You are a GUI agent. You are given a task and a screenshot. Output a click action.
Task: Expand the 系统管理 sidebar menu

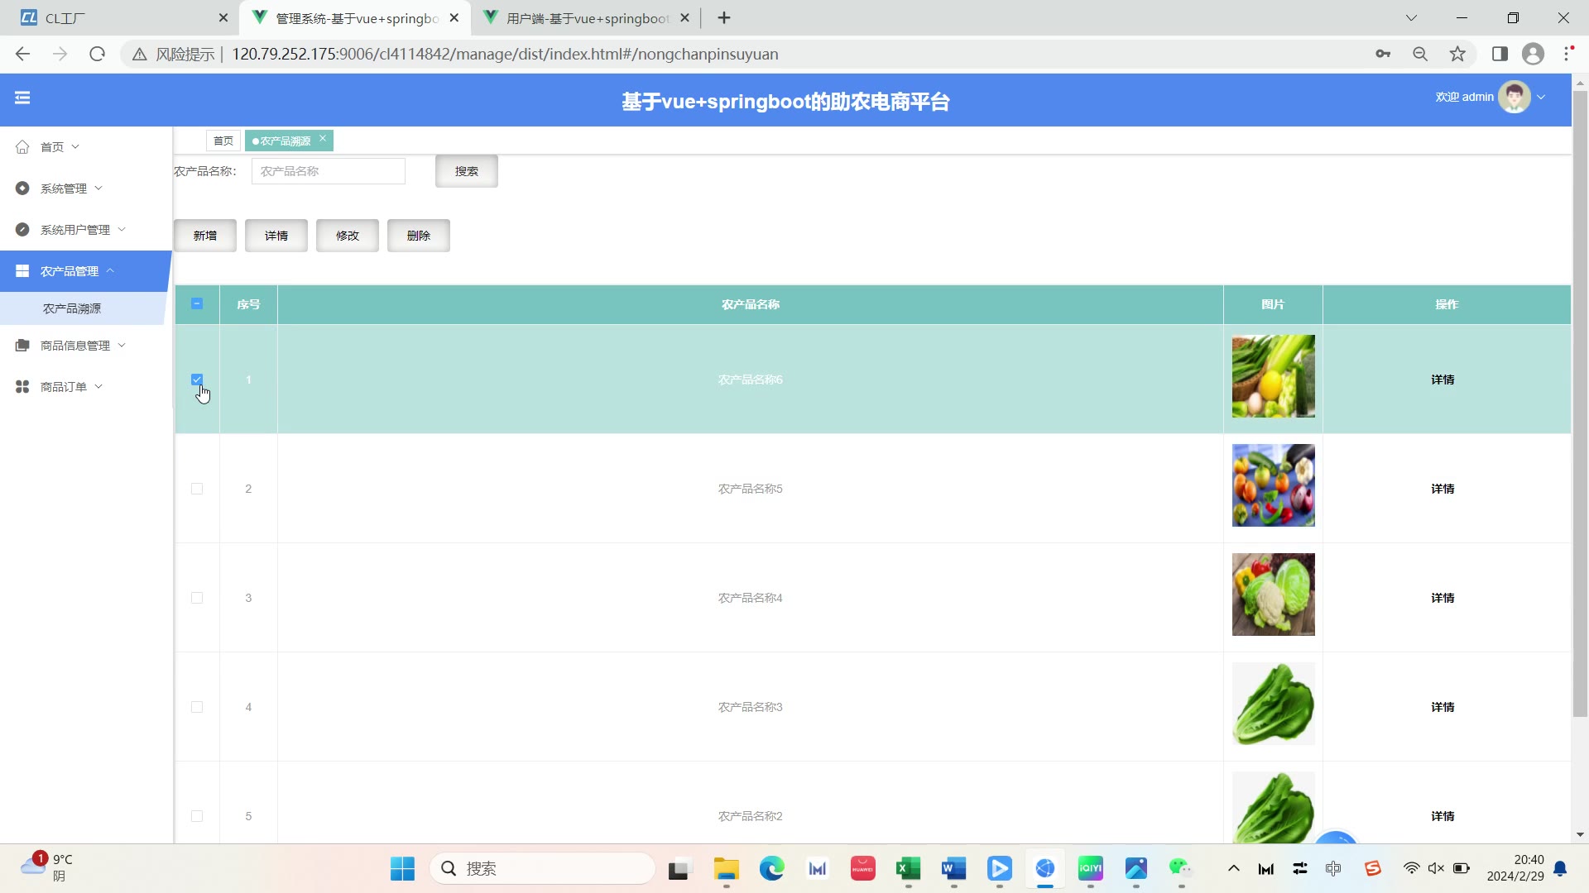click(64, 189)
